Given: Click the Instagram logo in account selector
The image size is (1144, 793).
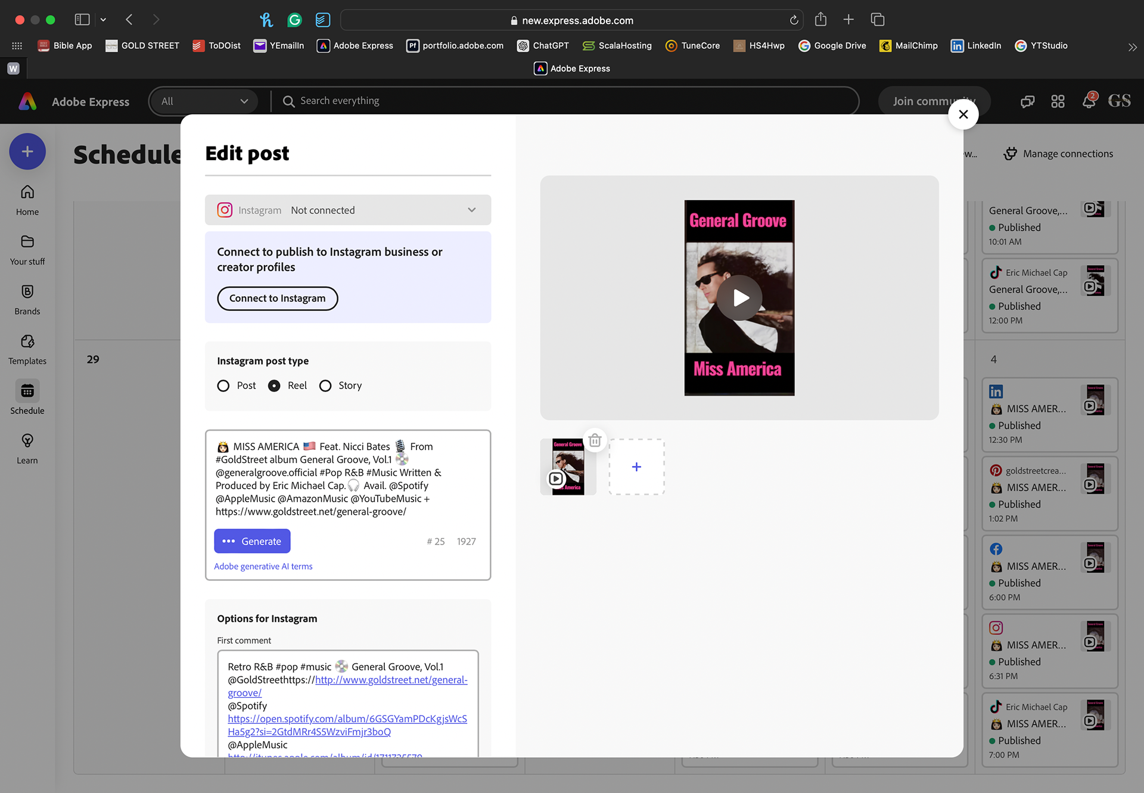Looking at the screenshot, I should pyautogui.click(x=225, y=210).
